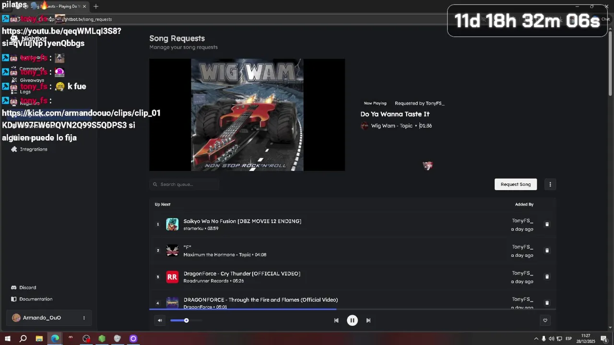
Task: Click the system tray volume icon
Action: (551, 339)
